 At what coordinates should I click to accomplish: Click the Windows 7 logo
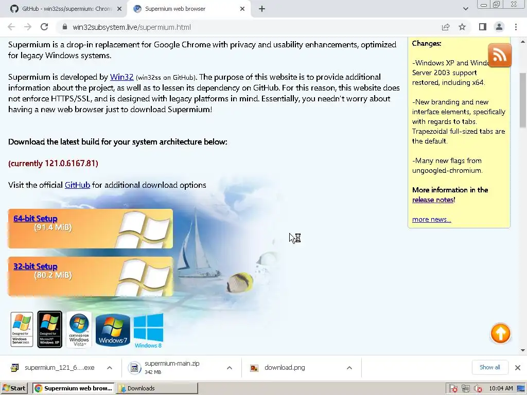[x=113, y=330]
